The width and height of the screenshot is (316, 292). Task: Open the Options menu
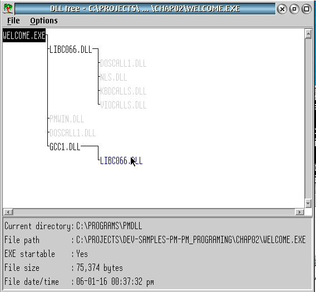click(x=44, y=21)
